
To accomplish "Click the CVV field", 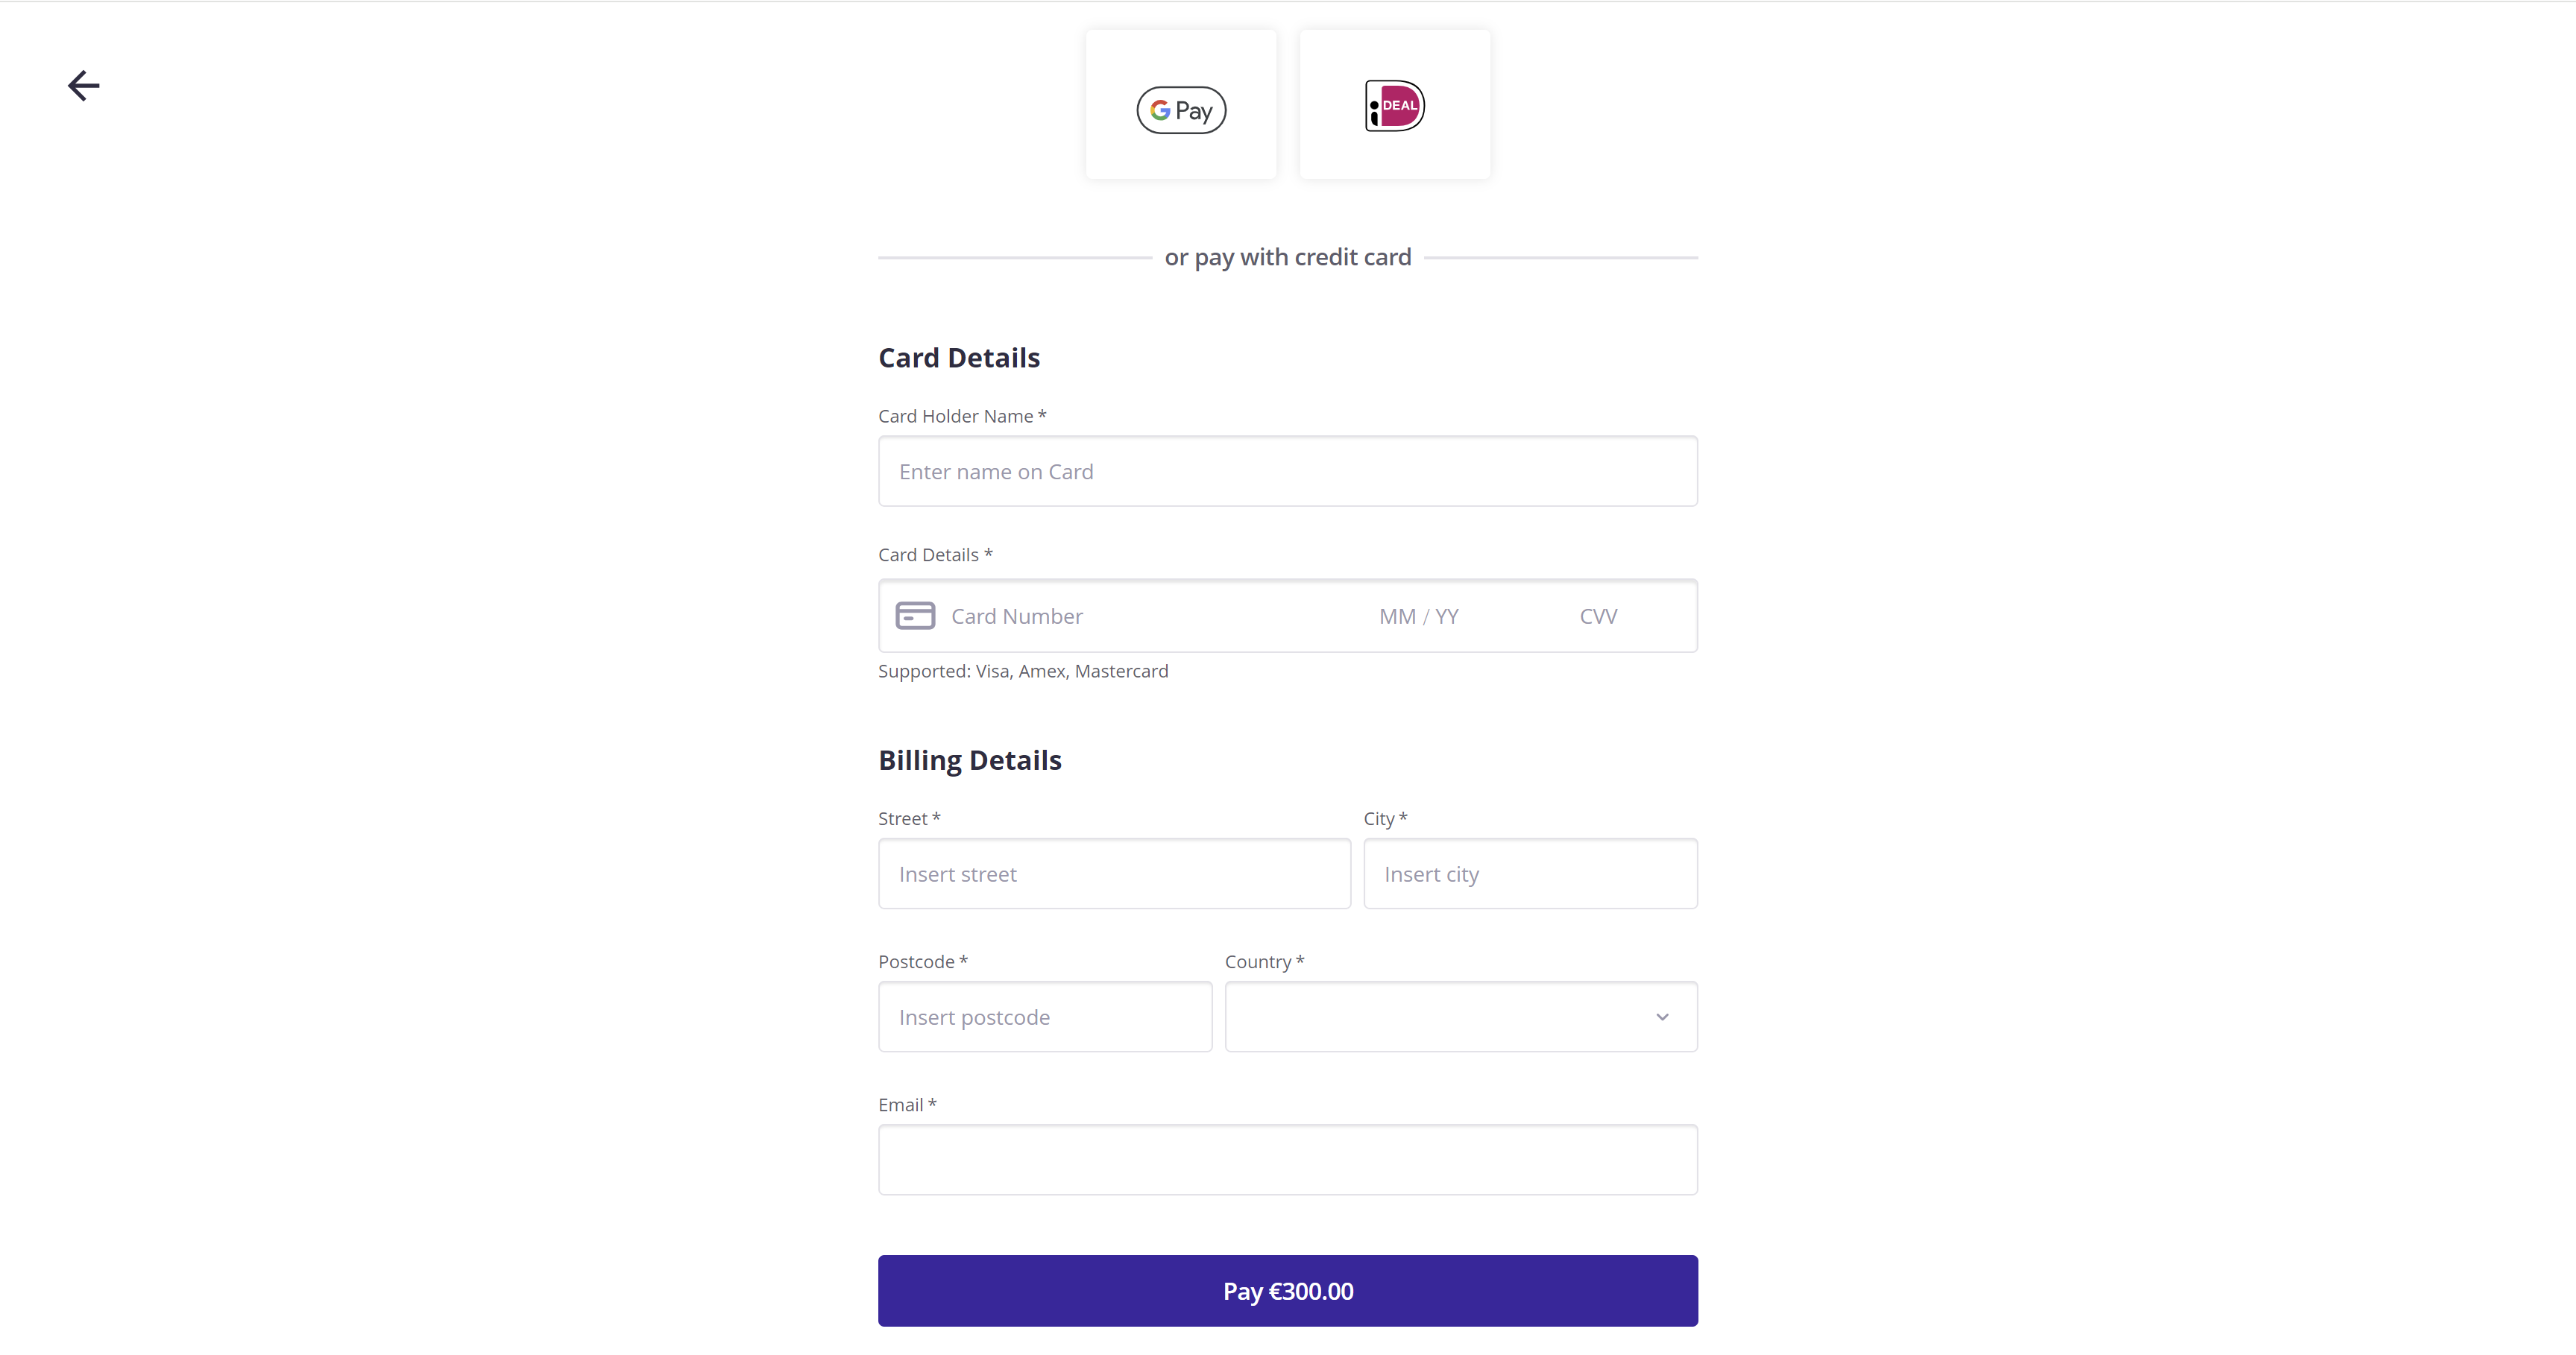I will coord(1598,616).
